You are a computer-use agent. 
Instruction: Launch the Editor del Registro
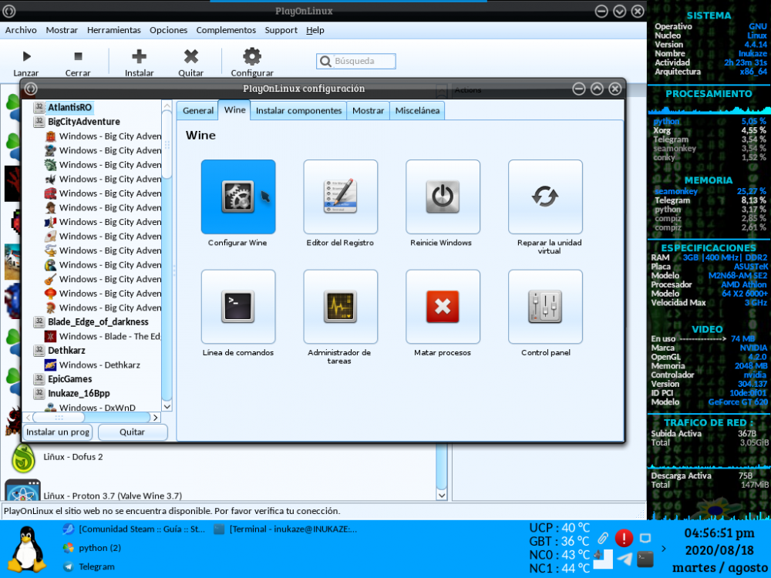click(x=340, y=197)
